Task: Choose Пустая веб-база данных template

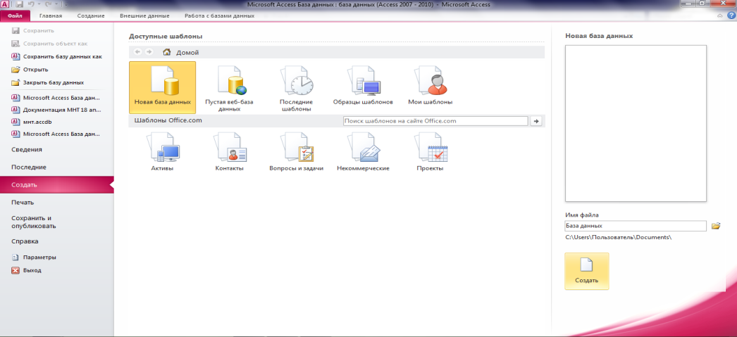Action: (x=230, y=87)
